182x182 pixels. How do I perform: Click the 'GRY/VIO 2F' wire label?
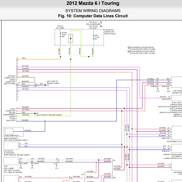click(x=165, y=97)
